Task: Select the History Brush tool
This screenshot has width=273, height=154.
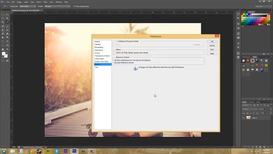Action: click(7, 30)
